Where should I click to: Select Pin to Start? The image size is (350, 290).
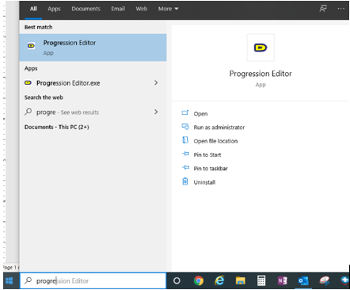(207, 155)
